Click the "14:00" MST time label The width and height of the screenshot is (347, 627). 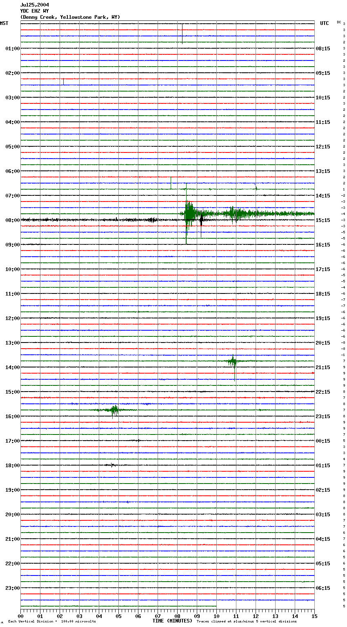coord(13,367)
